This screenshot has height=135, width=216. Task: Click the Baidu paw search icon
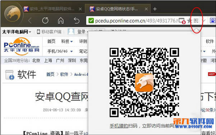click(213, 20)
